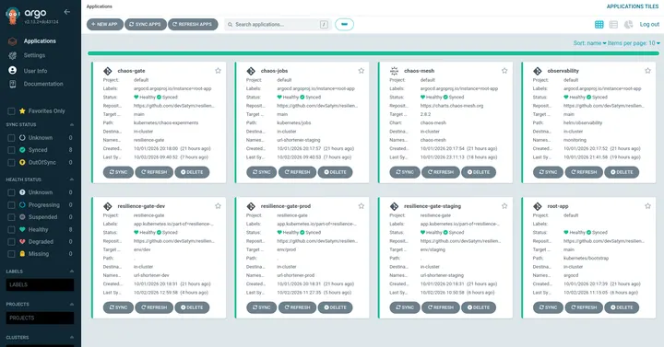Open User Info in the sidebar
Image resolution: width=664 pixels, height=347 pixels.
[x=35, y=71]
